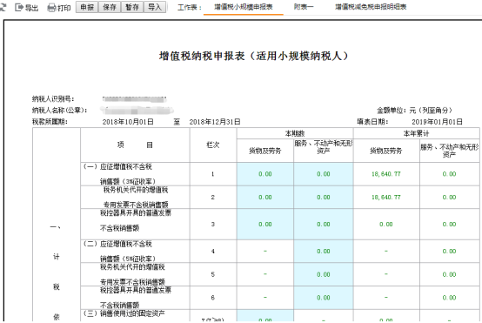Select row 1 服务、不动产 本期数 input cell
Viewport: 482px width, 323px height.
pyautogui.click(x=324, y=174)
